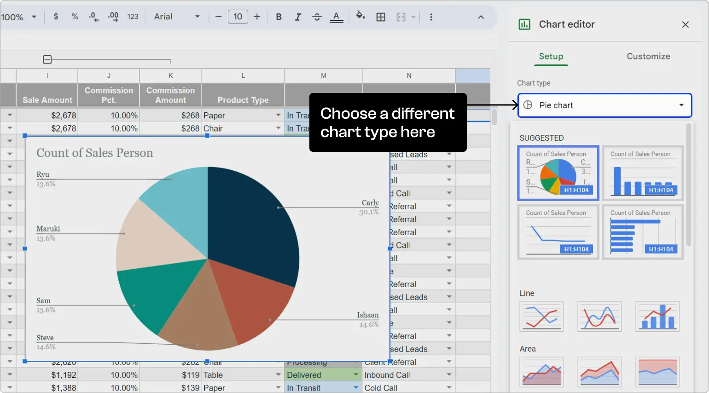Decrease the font size
This screenshot has width=709, height=393.
click(218, 17)
